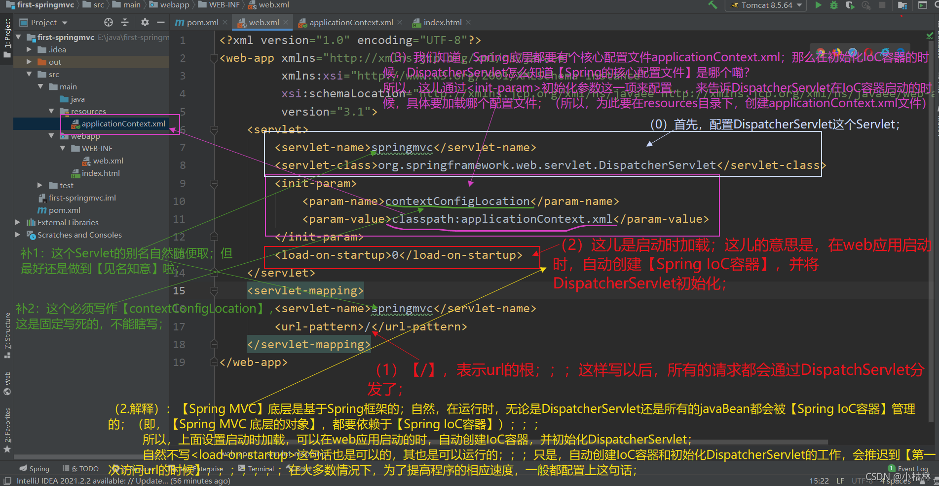Expand the .idea folder node
Screen dimensions: 939x486
[x=29, y=49]
